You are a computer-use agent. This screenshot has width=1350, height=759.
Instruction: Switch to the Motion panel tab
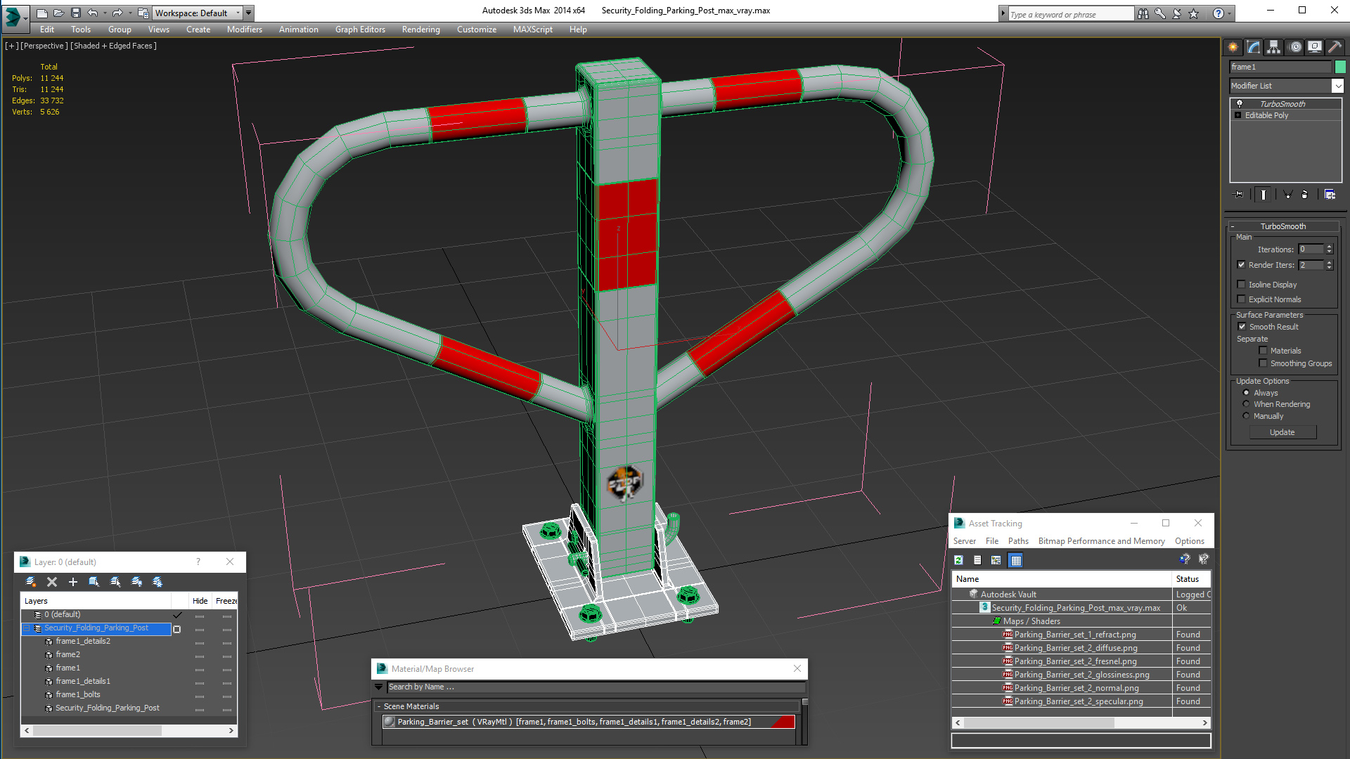1294,47
